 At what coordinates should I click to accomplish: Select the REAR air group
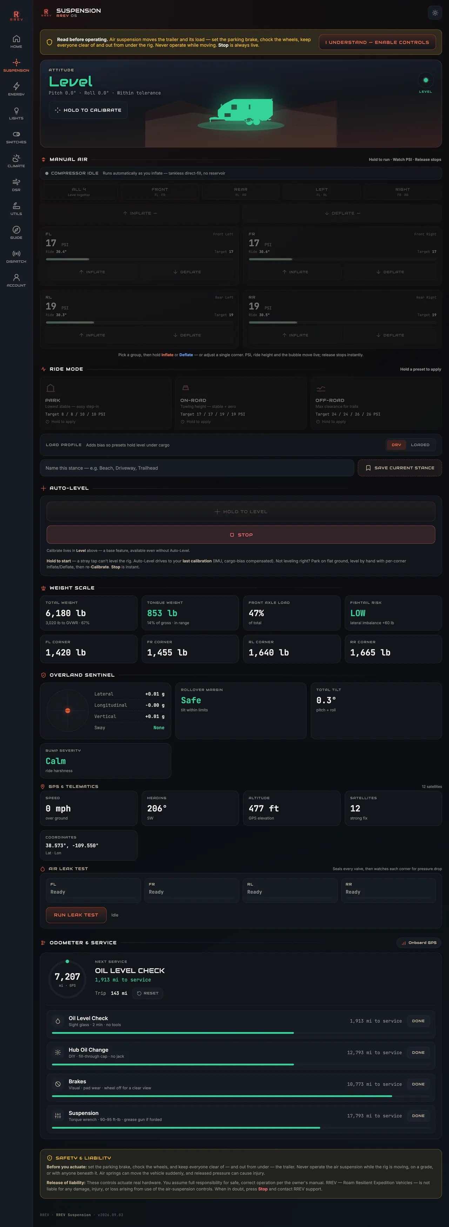point(241,191)
